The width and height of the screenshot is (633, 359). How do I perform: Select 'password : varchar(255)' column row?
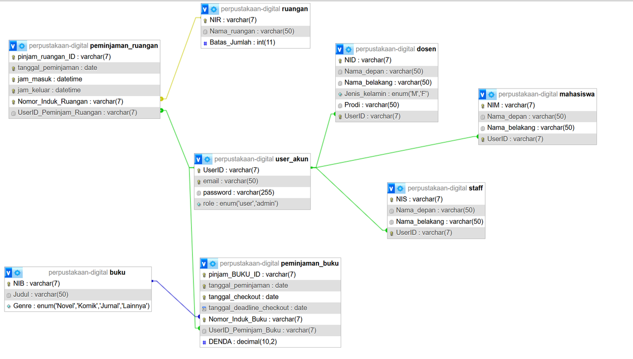(x=253, y=193)
